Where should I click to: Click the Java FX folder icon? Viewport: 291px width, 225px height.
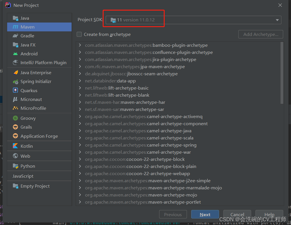point(15,45)
